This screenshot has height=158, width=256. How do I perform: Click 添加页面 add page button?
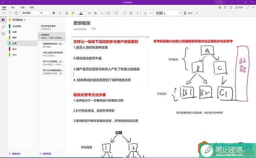[x=45, y=154]
